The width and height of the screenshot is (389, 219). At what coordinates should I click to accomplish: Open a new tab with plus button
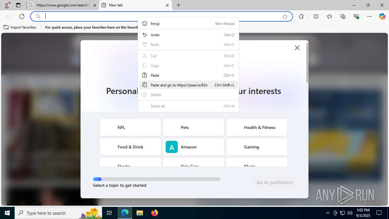coord(179,5)
